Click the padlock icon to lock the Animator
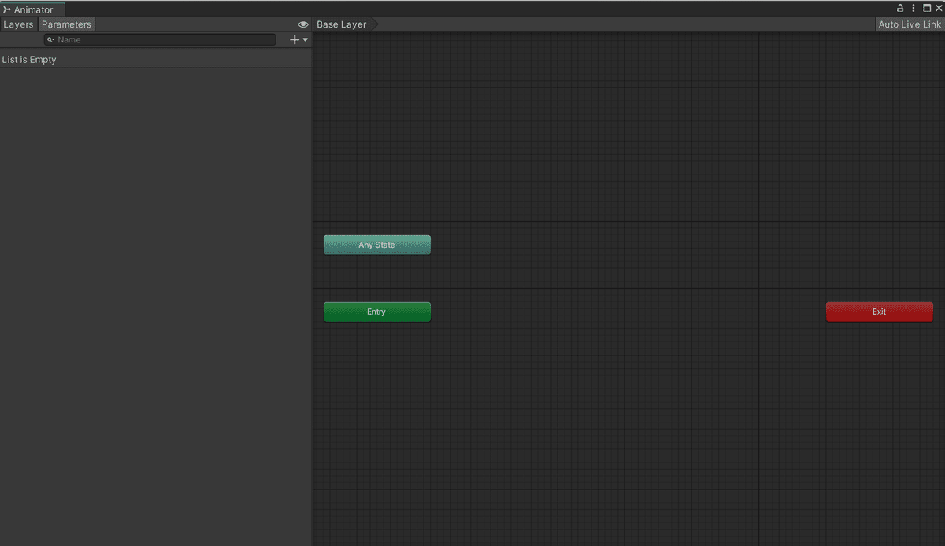This screenshot has width=945, height=546. [899, 8]
